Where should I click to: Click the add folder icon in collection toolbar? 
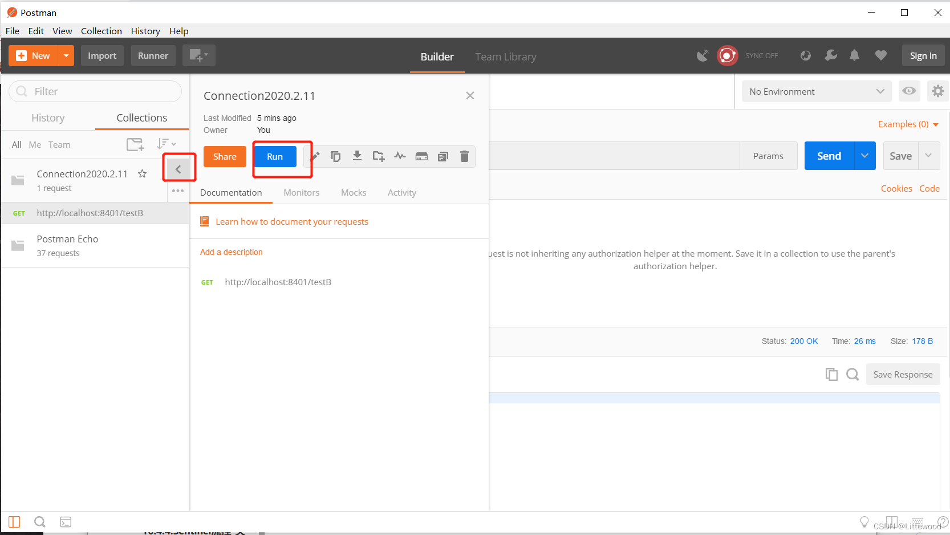click(379, 156)
